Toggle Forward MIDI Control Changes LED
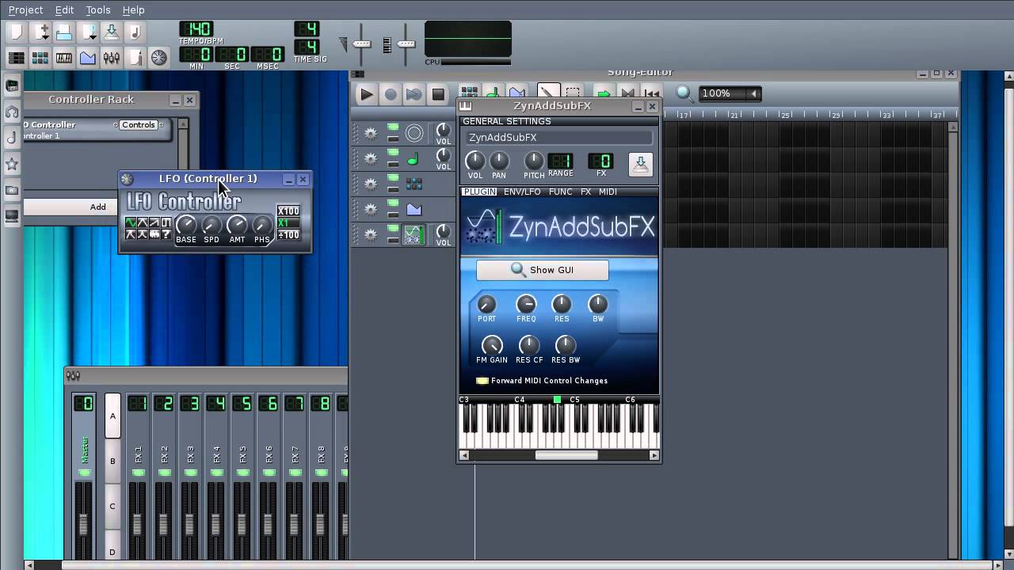Image resolution: width=1014 pixels, height=570 pixels. (x=482, y=381)
